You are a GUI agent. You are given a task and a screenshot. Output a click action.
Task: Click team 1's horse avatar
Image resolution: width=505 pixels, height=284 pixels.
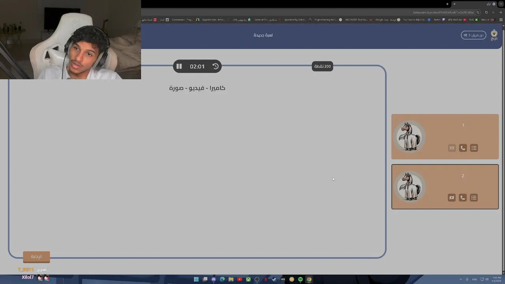pyautogui.click(x=410, y=136)
